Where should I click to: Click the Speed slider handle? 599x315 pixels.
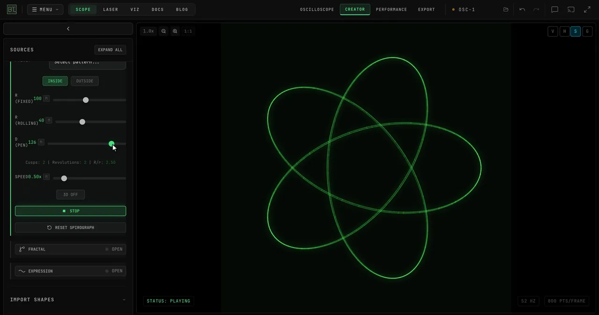tap(64, 179)
